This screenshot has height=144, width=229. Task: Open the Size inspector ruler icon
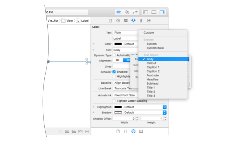coord(141,21)
